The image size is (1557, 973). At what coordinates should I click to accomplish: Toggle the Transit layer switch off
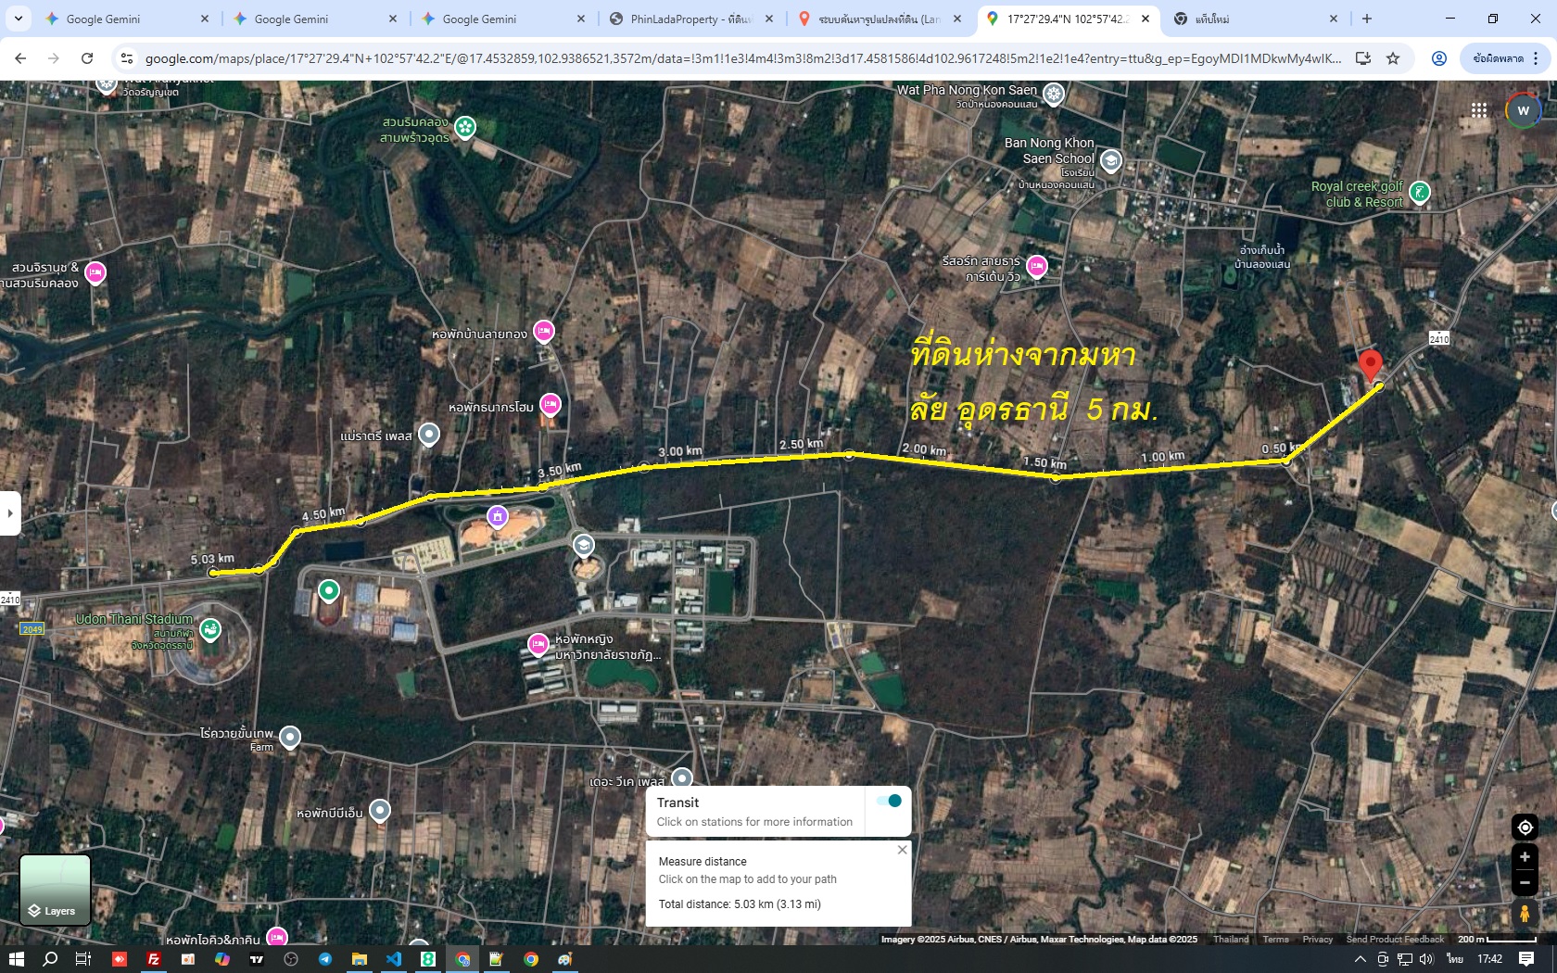point(889,802)
